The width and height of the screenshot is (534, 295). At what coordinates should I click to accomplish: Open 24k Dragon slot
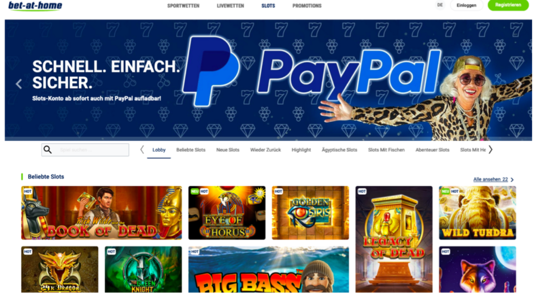pos(59,269)
